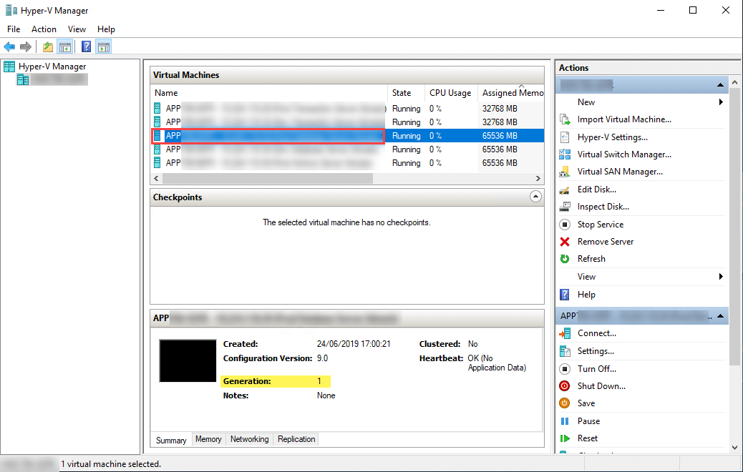Viewport: 743px width, 472px height.
Task: Click the Created date 24/06/2019 17:00:21
Action: [x=354, y=344]
